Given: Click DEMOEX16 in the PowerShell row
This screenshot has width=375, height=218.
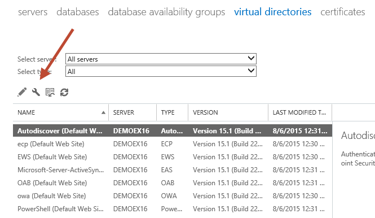Looking at the screenshot, I should point(130,208).
